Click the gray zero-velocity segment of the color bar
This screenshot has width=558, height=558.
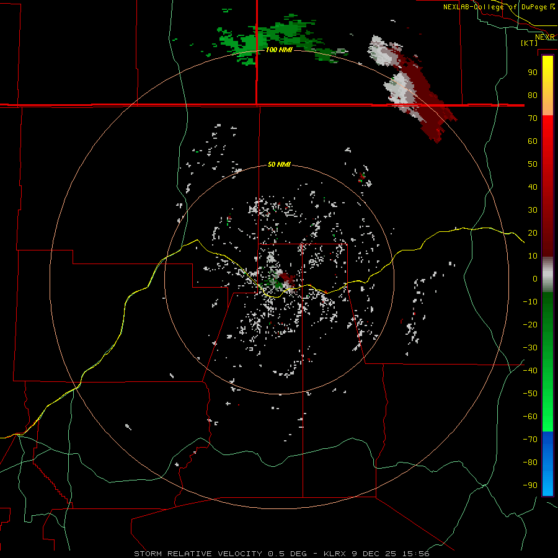(547, 275)
